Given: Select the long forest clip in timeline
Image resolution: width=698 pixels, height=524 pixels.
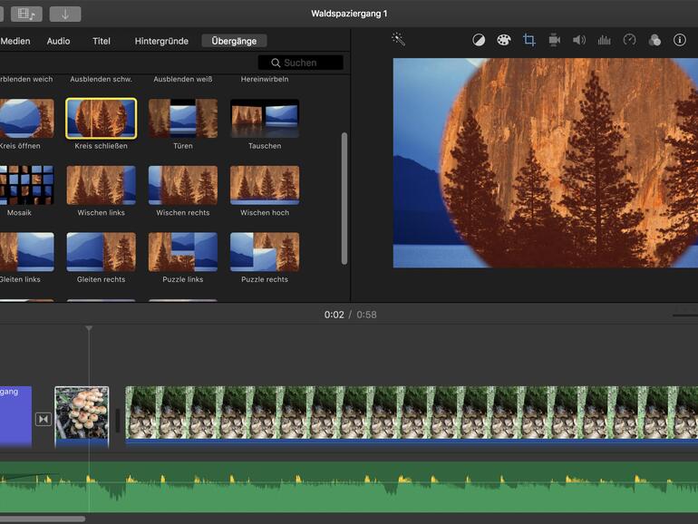Looking at the screenshot, I should point(412,415).
